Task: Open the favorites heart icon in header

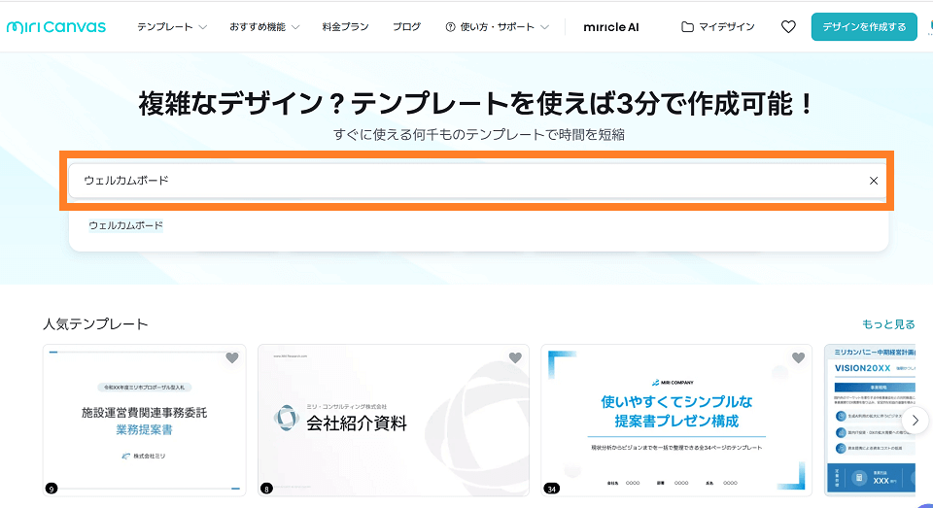Action: click(788, 26)
